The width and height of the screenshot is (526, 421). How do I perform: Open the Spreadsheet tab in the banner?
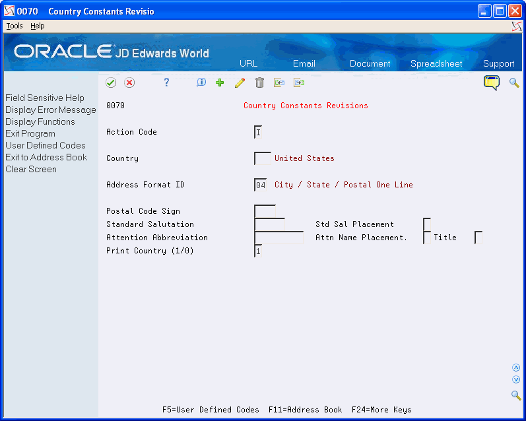pos(436,63)
